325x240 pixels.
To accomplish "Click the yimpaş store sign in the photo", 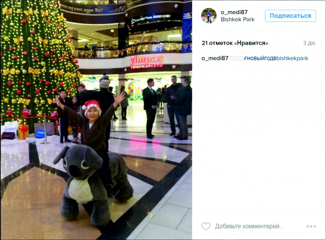I will (x=146, y=62).
